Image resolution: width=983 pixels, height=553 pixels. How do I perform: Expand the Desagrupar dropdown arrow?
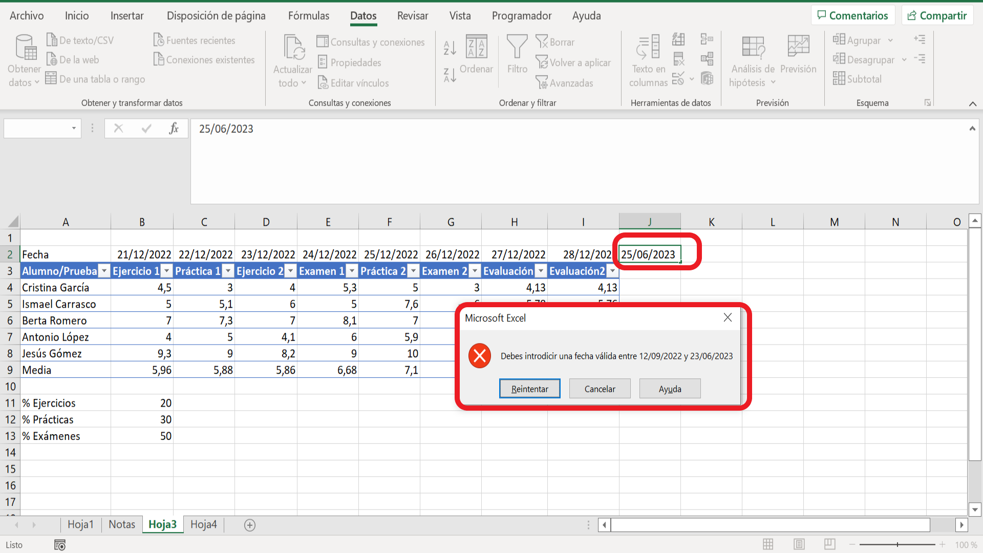(904, 60)
